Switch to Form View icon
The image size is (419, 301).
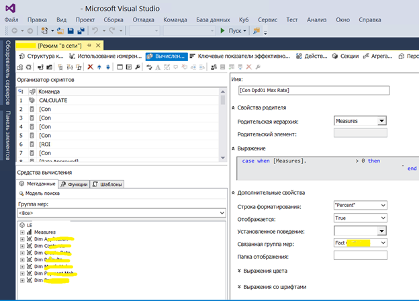(120, 67)
